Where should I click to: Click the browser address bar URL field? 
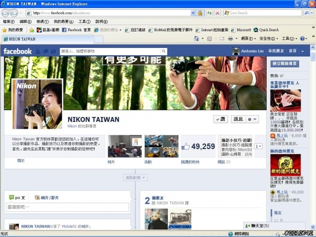pyautogui.click(x=109, y=13)
